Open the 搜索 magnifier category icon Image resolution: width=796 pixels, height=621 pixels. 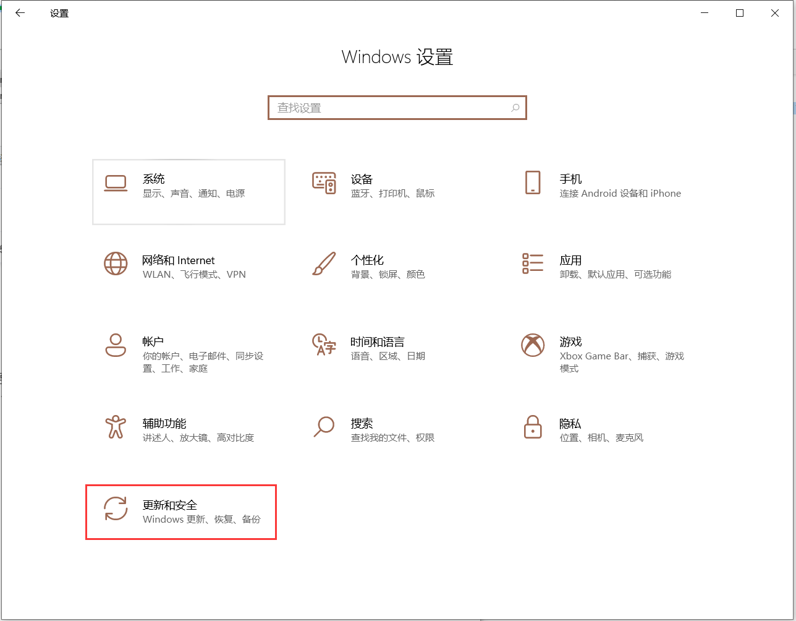click(324, 427)
